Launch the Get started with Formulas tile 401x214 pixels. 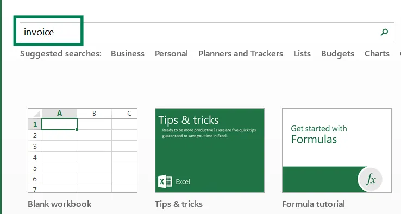pos(337,150)
